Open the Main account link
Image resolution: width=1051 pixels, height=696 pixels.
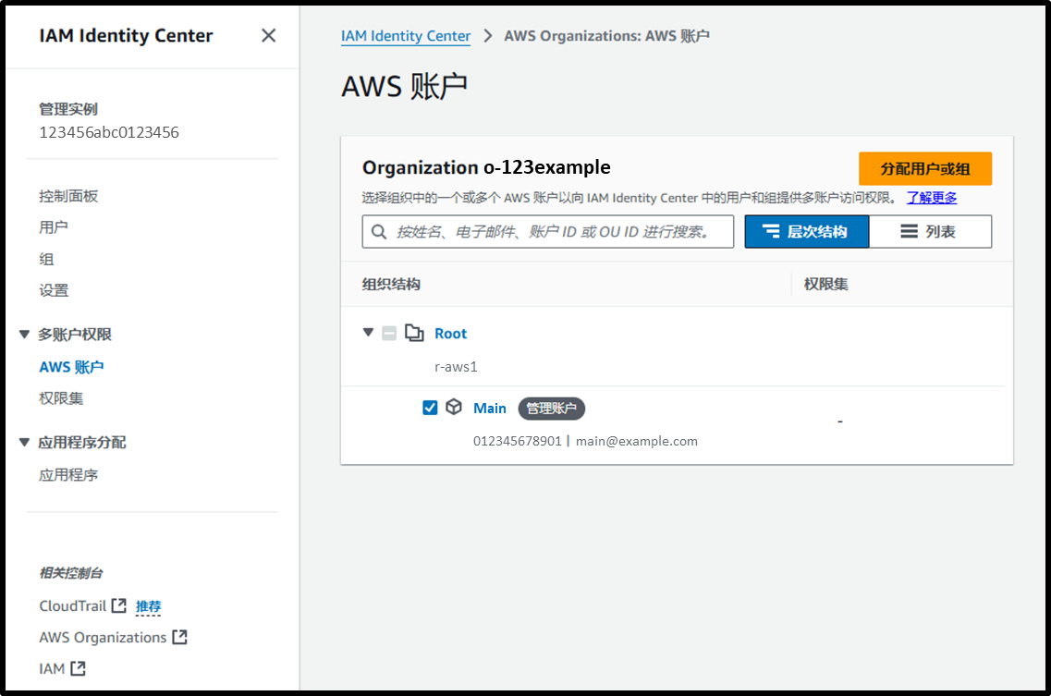[490, 408]
